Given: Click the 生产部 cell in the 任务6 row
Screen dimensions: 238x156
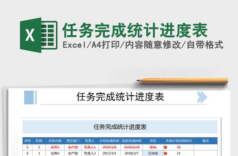Looking at the screenshot, I should (73, 153).
